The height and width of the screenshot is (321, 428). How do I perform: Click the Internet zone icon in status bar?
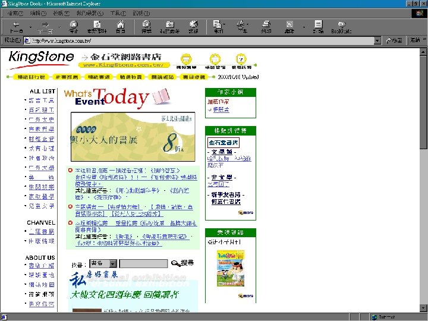click(x=374, y=317)
